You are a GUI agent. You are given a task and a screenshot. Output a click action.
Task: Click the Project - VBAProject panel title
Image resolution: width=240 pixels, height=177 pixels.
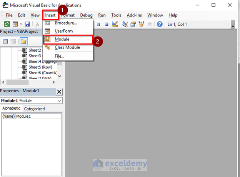tap(19, 32)
